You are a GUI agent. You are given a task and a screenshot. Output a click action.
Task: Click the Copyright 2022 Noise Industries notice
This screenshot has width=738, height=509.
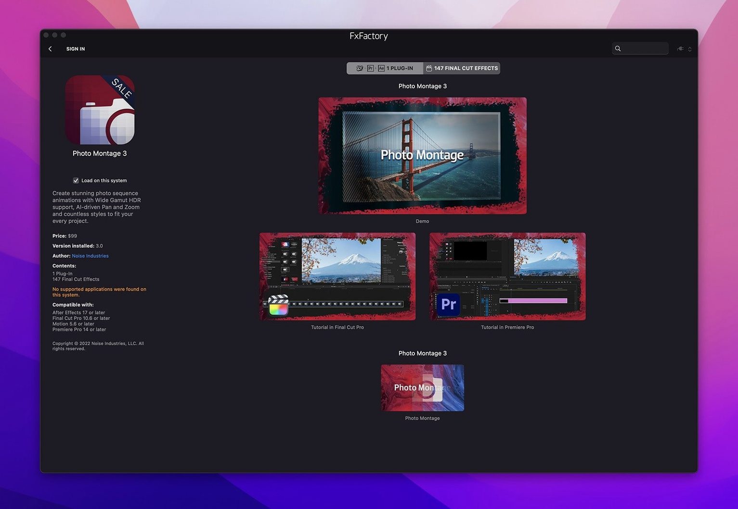[98, 346]
